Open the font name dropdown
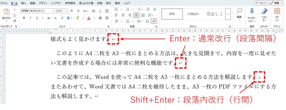The image size is (286, 110). click(x=54, y=11)
